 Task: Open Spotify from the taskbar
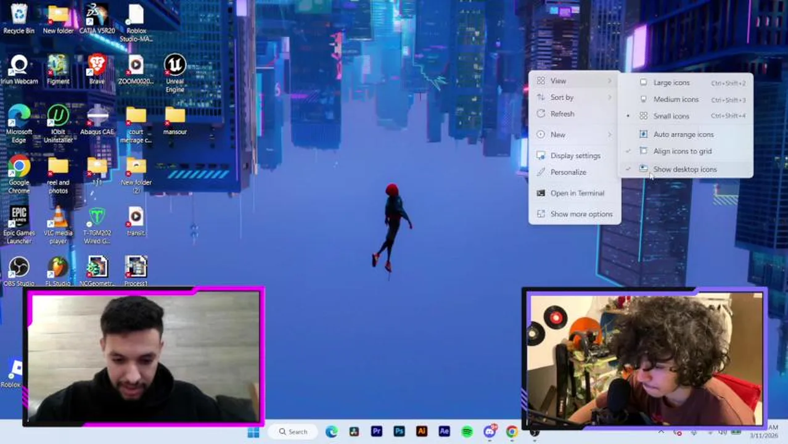(467, 432)
